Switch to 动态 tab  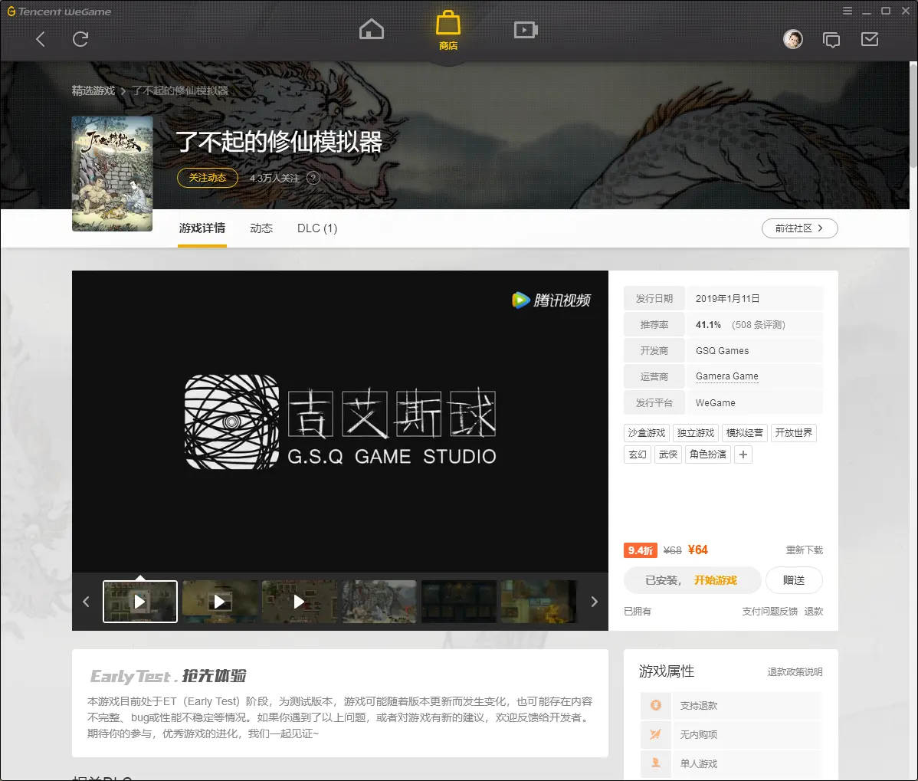pyautogui.click(x=261, y=228)
